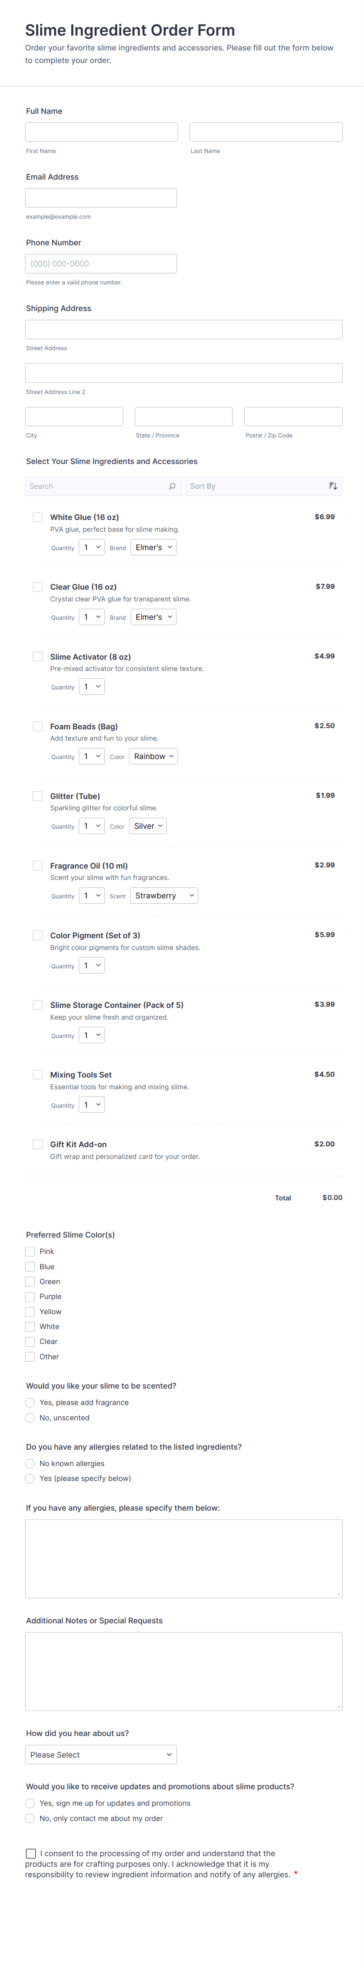Click the First Name input field
The height and width of the screenshot is (1970, 364).
click(x=101, y=132)
